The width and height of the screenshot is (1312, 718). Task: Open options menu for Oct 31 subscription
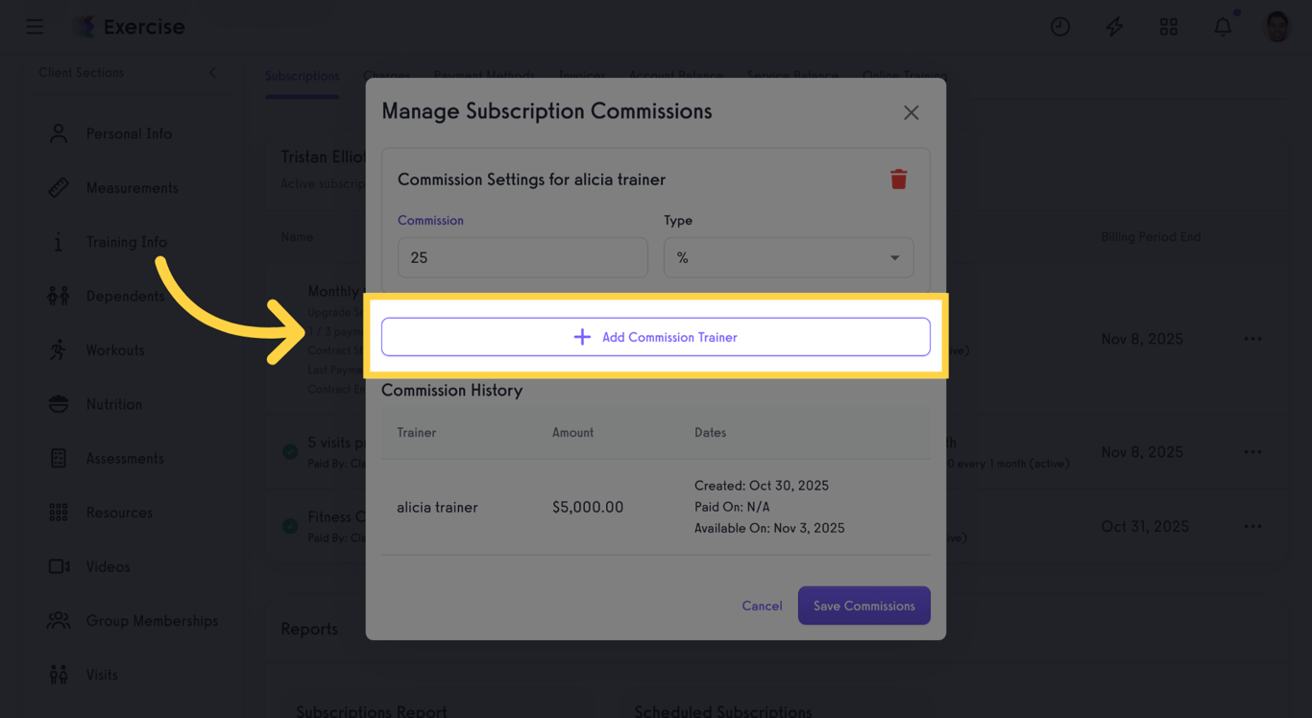1252,526
